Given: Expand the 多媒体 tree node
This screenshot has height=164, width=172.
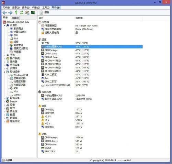Looking at the screenshot, I should (4, 68).
